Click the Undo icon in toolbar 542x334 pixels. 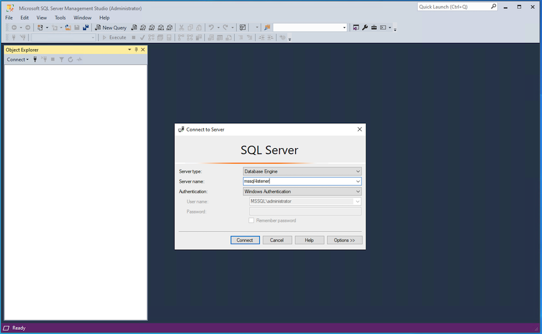pyautogui.click(x=211, y=27)
